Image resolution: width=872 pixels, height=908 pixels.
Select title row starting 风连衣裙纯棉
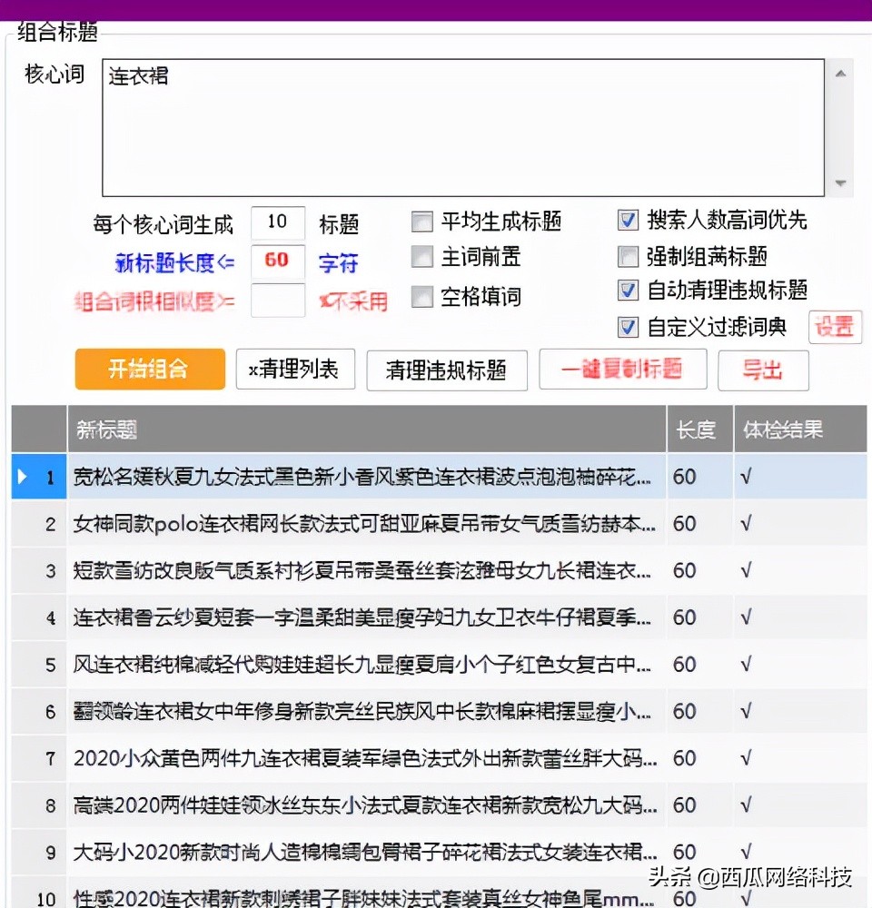(x=367, y=665)
